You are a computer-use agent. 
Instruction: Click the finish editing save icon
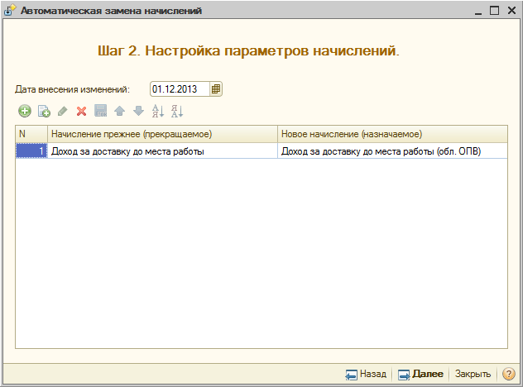pos(100,111)
